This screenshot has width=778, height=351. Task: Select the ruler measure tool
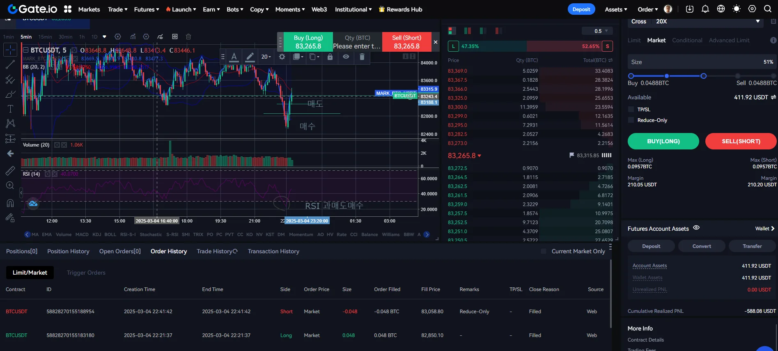10,170
